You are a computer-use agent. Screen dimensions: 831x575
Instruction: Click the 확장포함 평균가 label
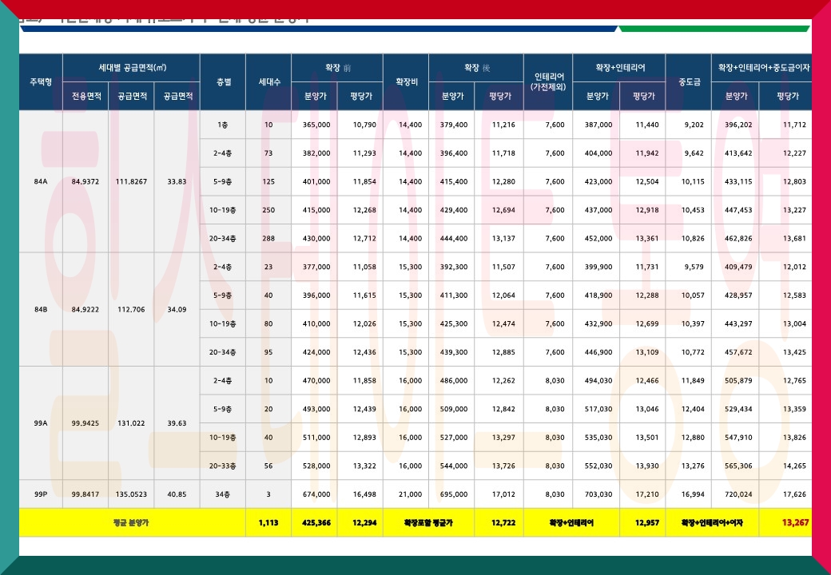pyautogui.click(x=428, y=522)
